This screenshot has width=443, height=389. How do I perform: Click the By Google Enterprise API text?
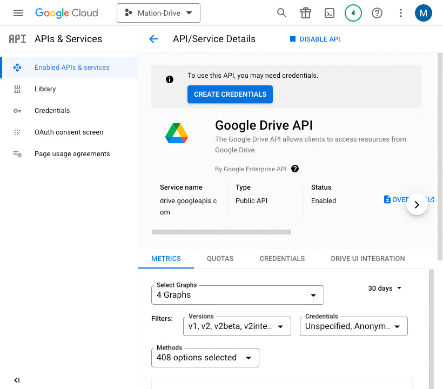tap(251, 169)
